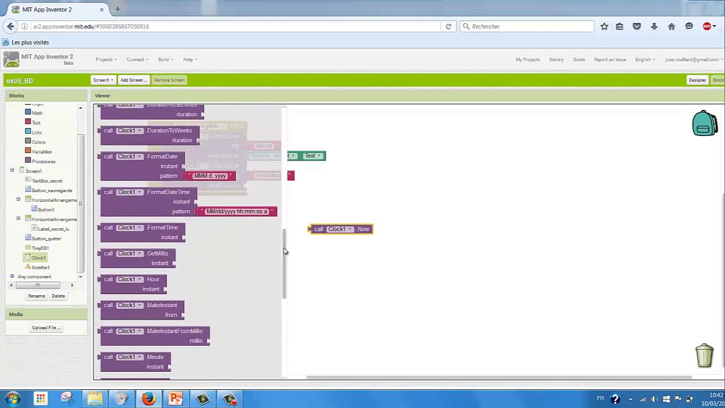This screenshot has width=725, height=408.
Task: Reload the page with refresh icon
Action: click(448, 26)
